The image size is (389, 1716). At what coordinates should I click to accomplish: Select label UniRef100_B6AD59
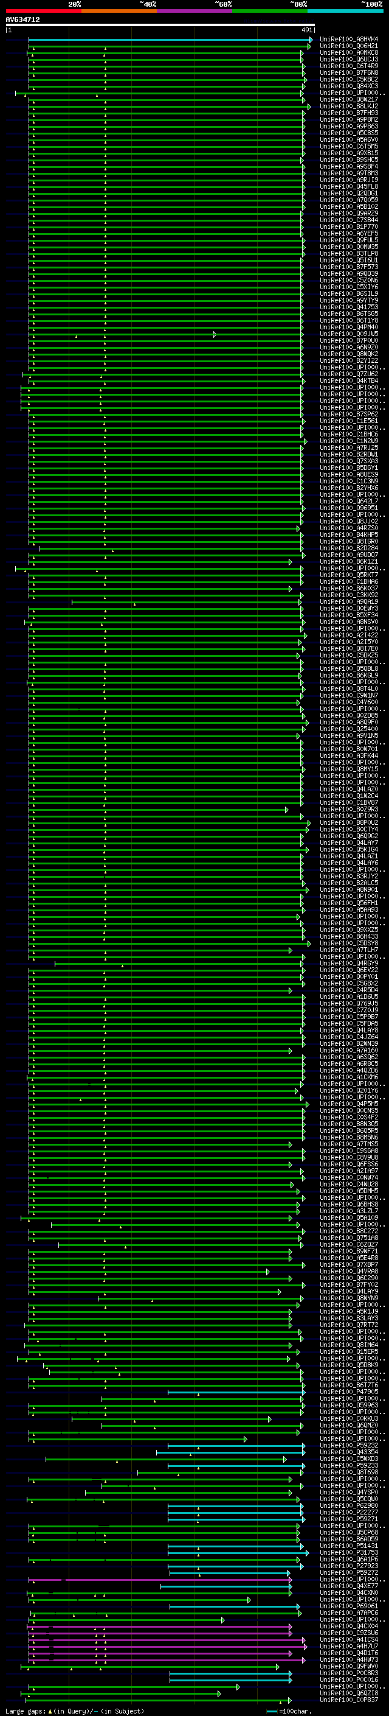point(348,1539)
